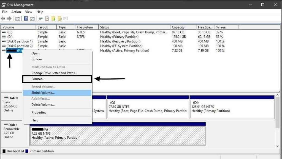Choose Format... from the context menu

pos(38,79)
